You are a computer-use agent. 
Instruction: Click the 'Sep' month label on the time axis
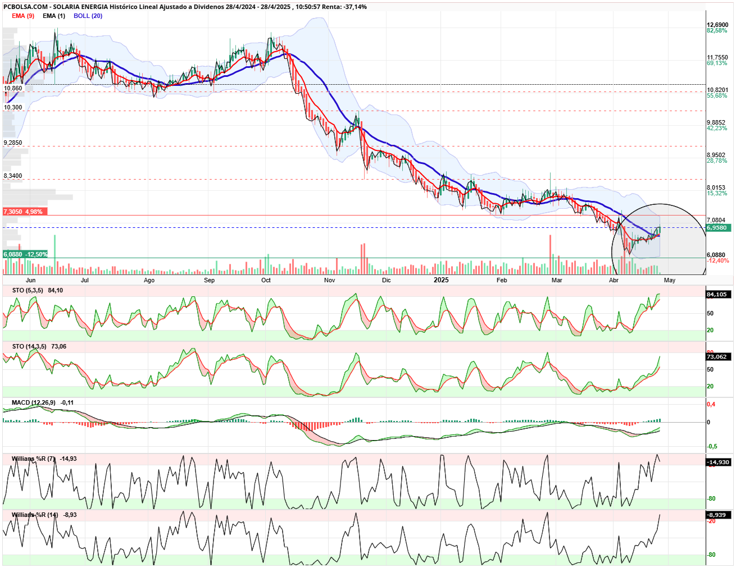(209, 280)
